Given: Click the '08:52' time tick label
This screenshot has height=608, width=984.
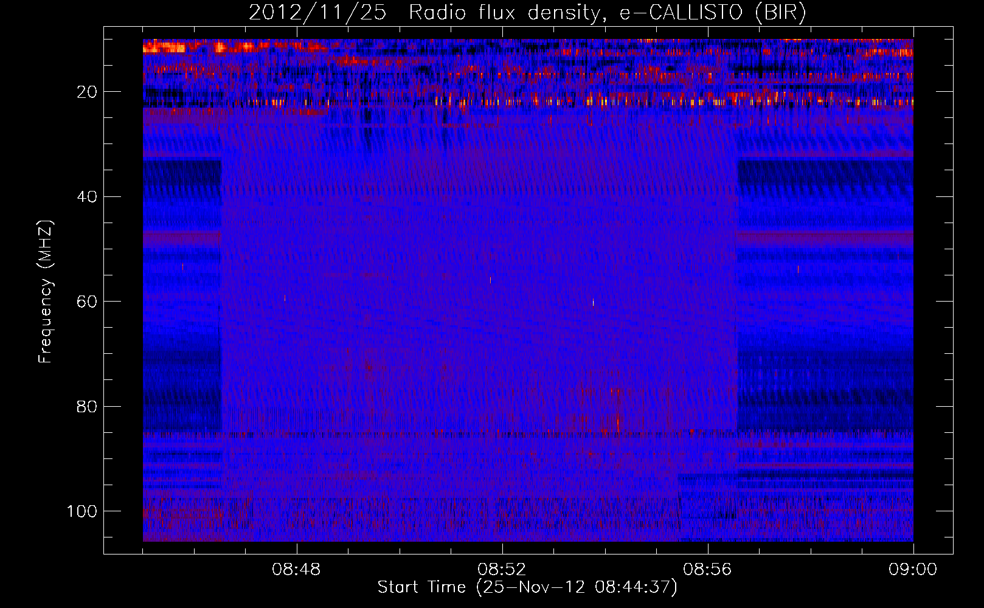Looking at the screenshot, I should 502,570.
